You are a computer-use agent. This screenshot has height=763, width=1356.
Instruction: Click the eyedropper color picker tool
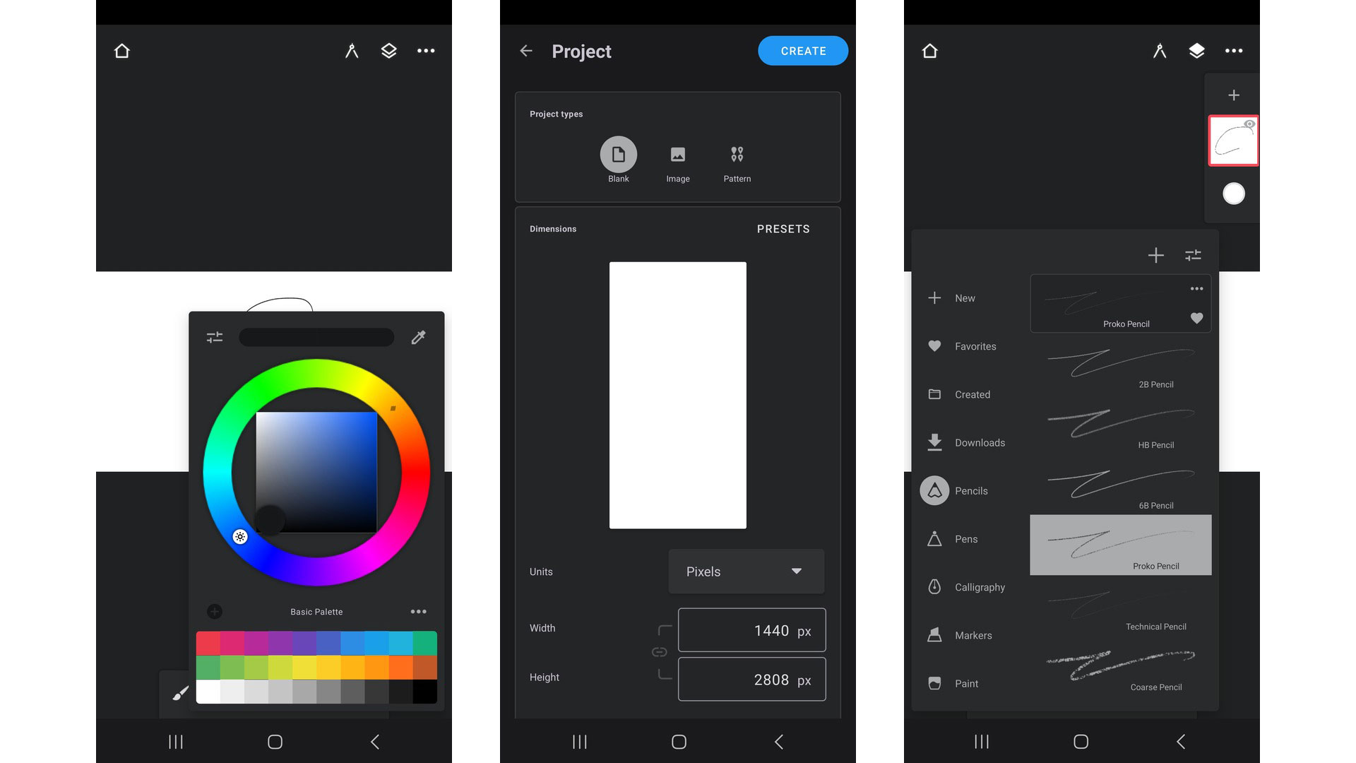coord(418,337)
